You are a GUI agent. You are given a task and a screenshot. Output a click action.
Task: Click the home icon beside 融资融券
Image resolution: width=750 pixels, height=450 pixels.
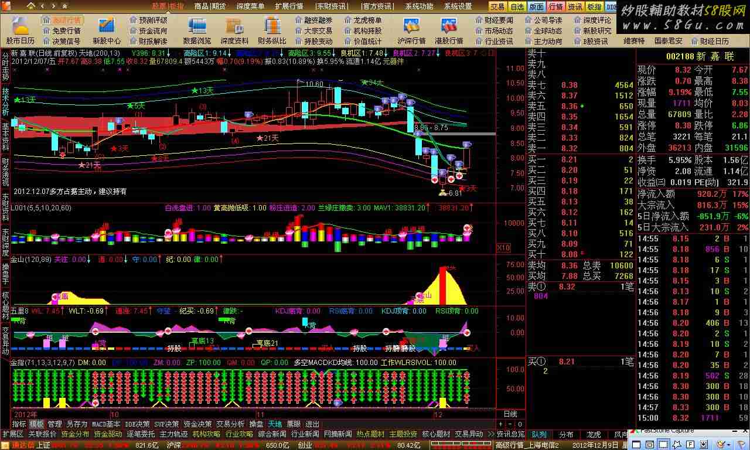click(x=298, y=20)
